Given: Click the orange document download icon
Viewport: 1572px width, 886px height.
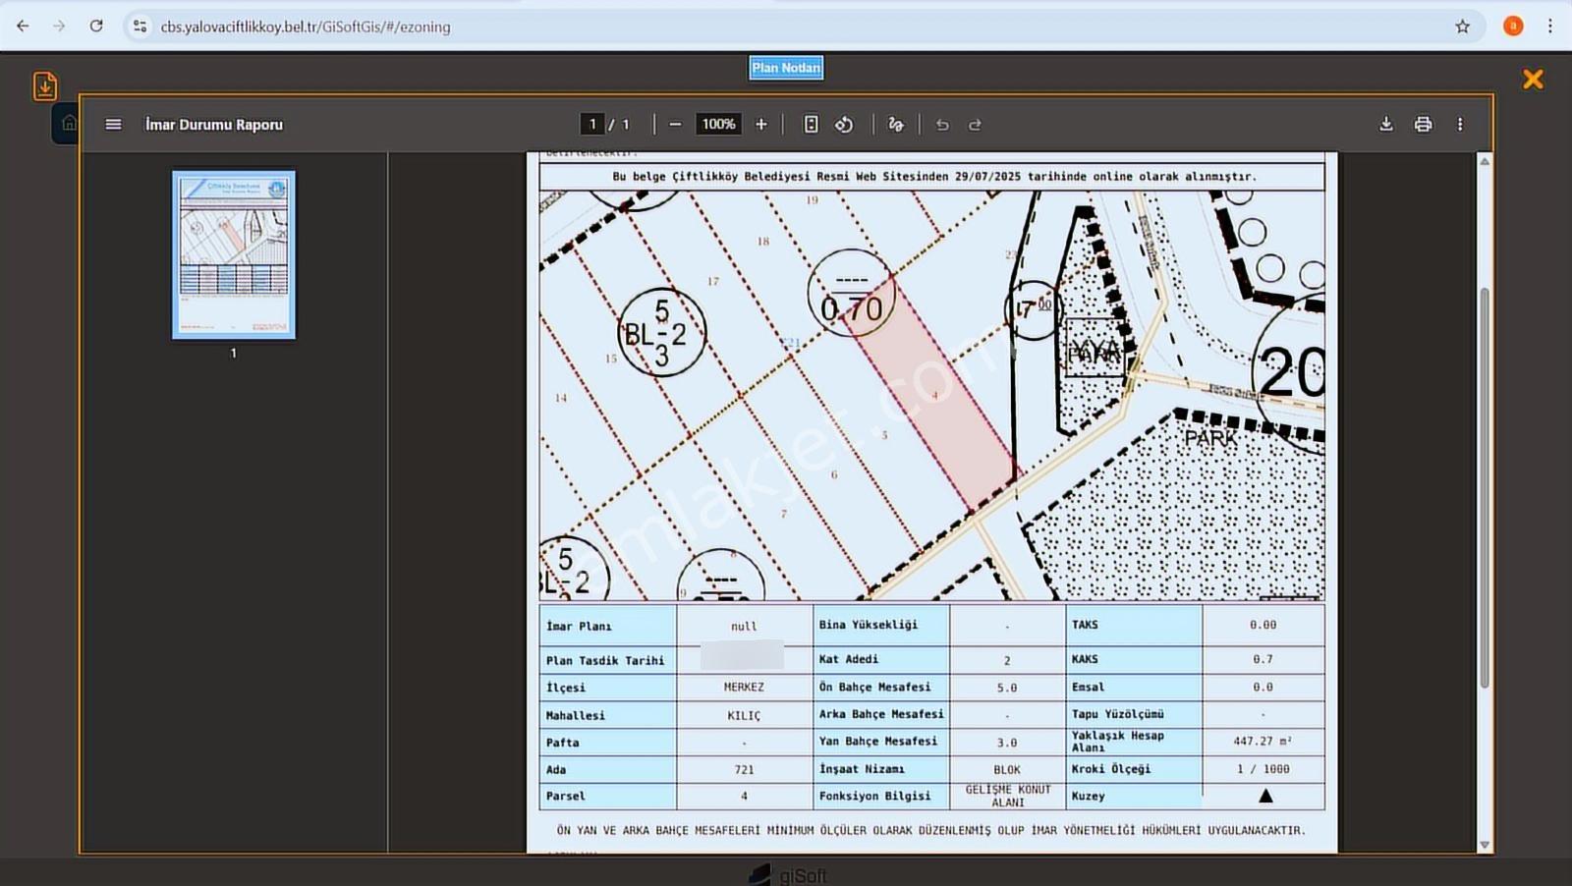Looking at the screenshot, I should 45,86.
